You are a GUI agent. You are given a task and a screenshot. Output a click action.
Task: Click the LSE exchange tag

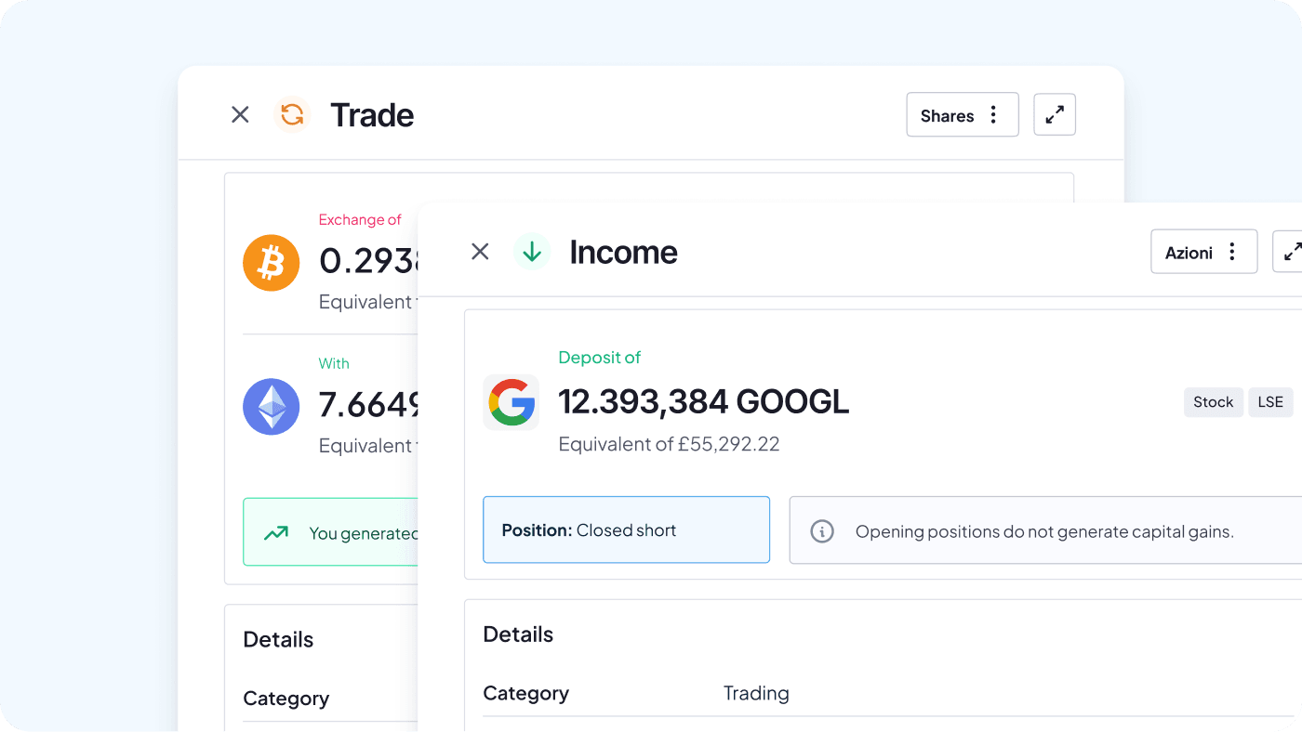point(1269,402)
